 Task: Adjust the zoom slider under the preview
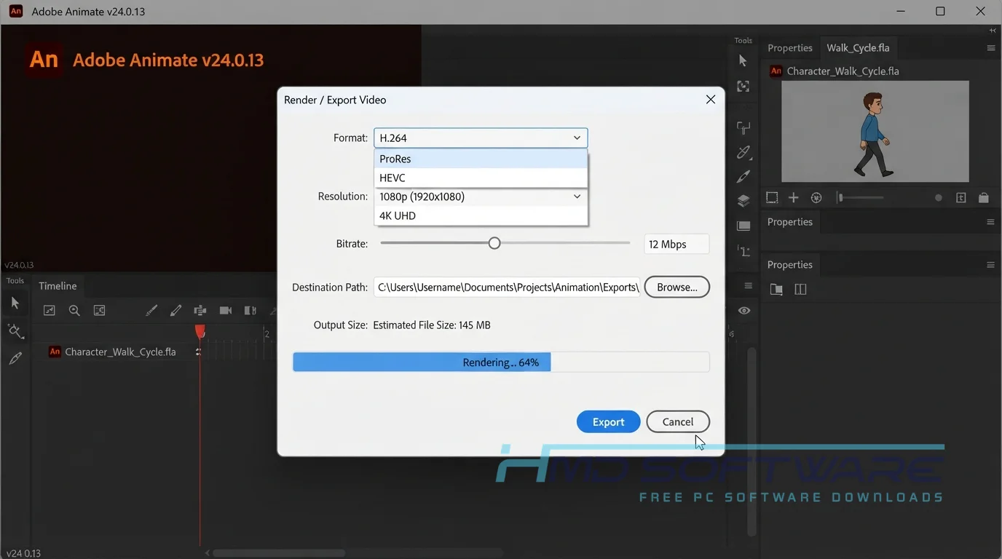coord(861,198)
